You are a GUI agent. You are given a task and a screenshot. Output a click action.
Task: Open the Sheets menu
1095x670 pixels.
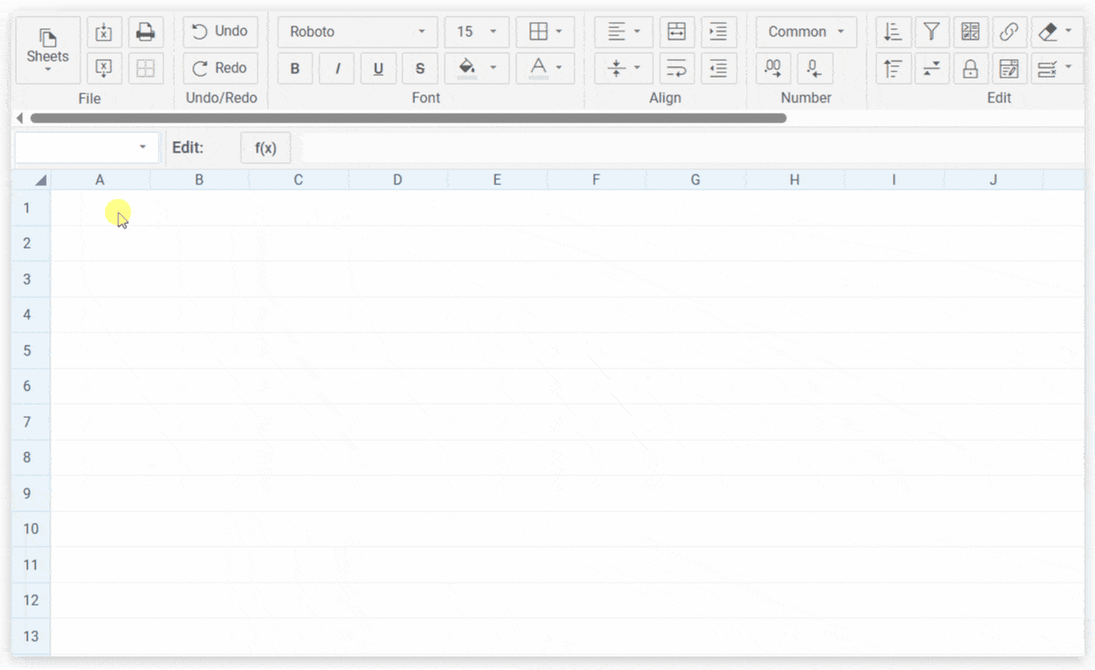[48, 50]
